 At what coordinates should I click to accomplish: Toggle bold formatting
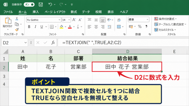pyautogui.click(x=29, y=26)
